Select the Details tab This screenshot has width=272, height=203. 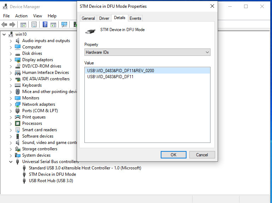tap(120, 18)
